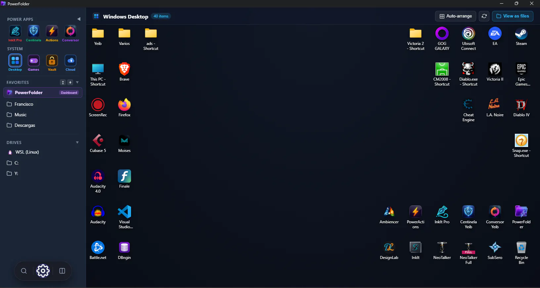Select PowerFolder Dashboard favorite
Viewport: 540px width, 288px height.
[43, 92]
